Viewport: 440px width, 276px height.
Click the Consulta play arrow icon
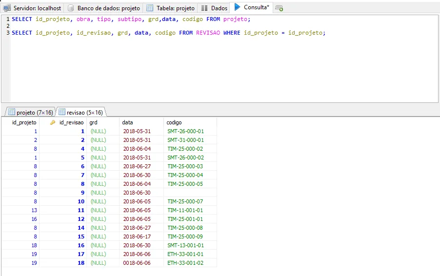pyautogui.click(x=238, y=7)
